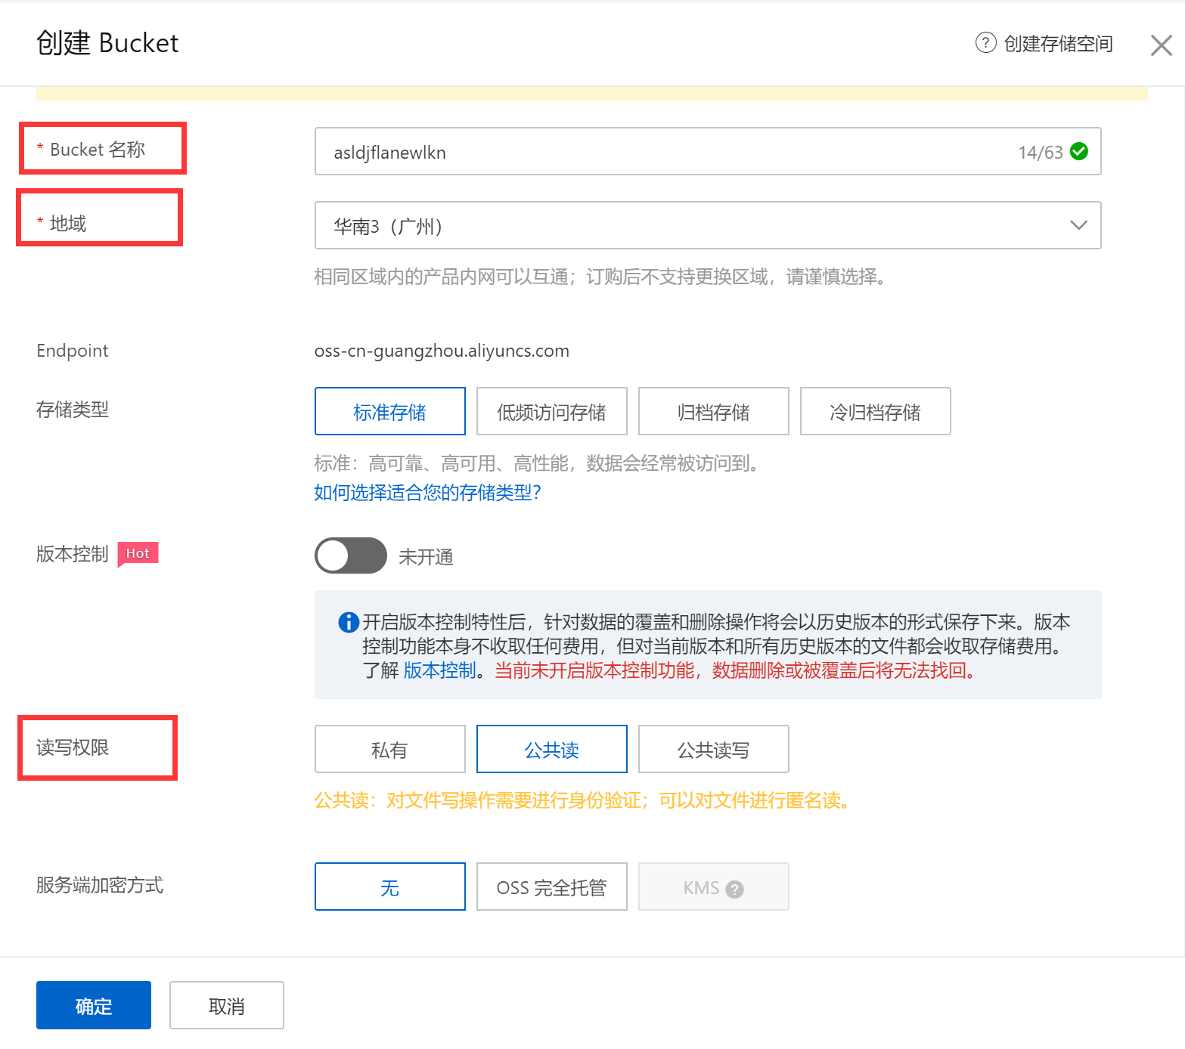Choose 公共读 permission option

click(551, 750)
